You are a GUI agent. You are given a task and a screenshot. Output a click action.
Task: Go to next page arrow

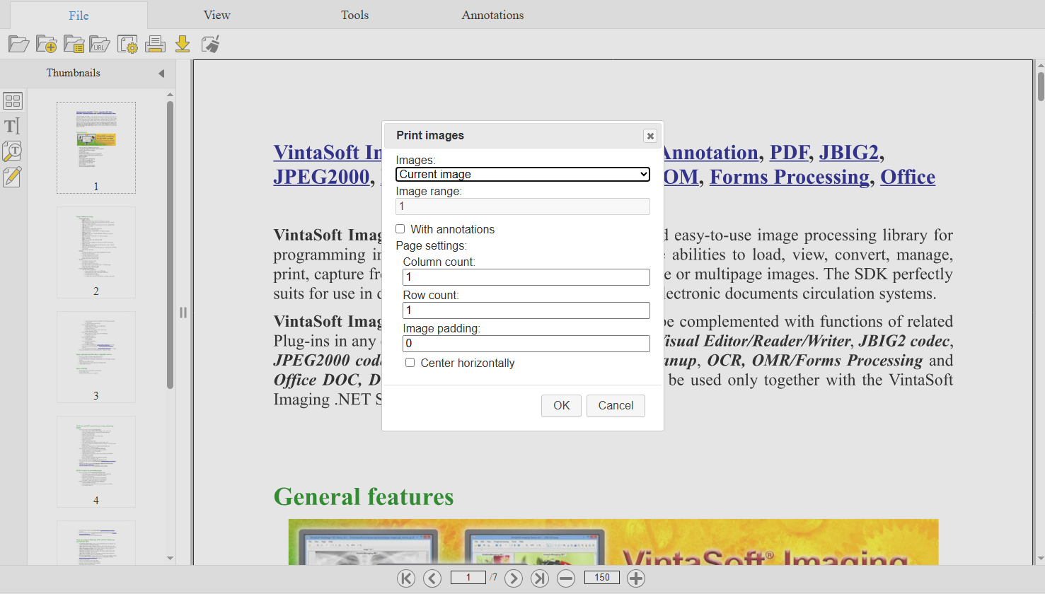(x=514, y=578)
